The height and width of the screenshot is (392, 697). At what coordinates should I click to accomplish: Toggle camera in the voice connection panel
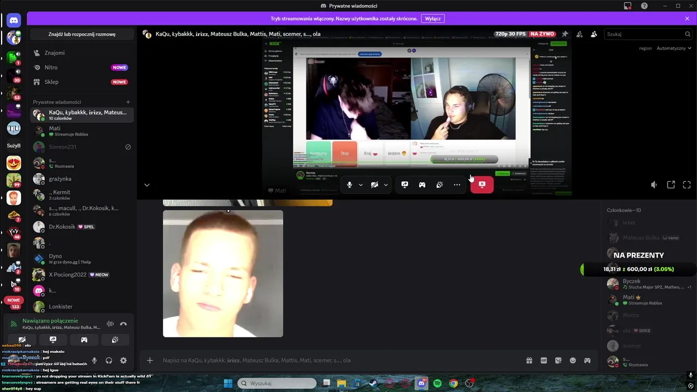tap(22, 340)
